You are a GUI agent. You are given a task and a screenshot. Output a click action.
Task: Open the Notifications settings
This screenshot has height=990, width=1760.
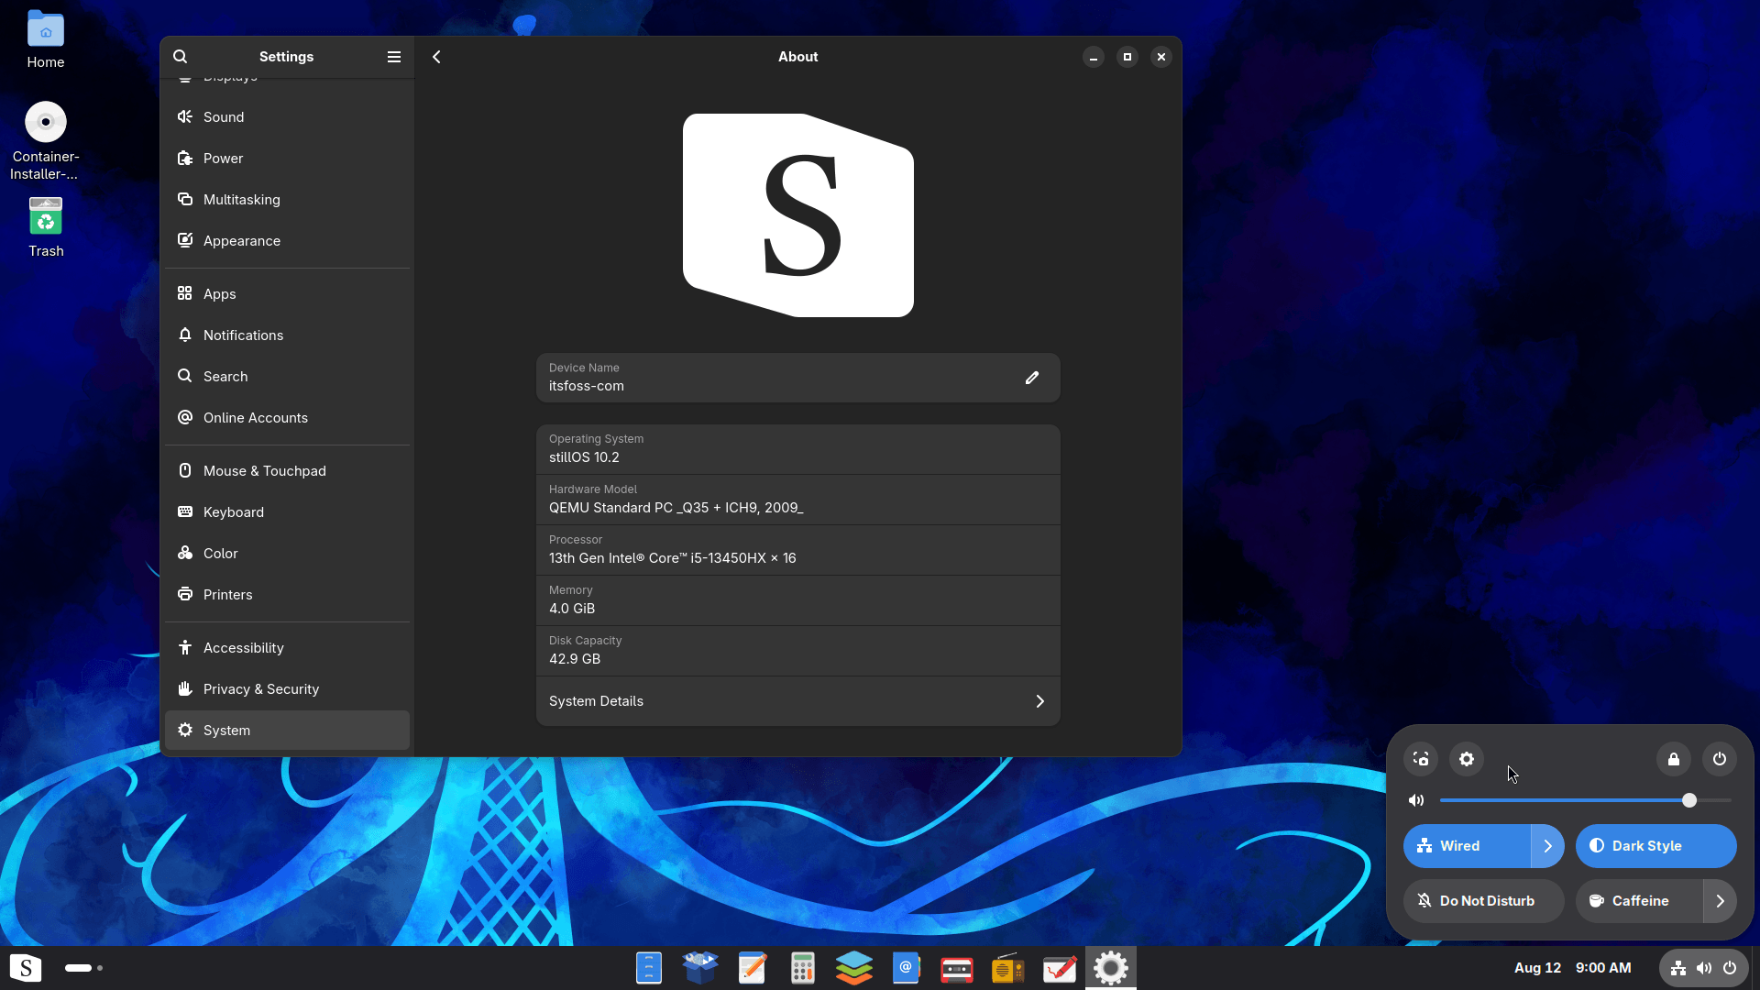click(287, 335)
